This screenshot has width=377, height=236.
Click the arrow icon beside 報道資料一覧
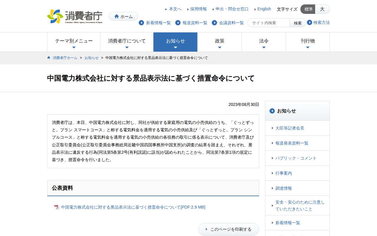[x=178, y=23]
